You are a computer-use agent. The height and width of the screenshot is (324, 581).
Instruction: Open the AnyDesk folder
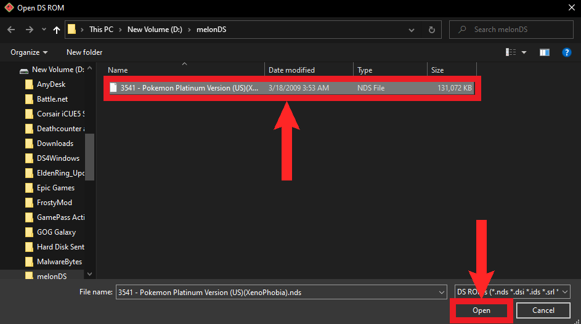pyautogui.click(x=51, y=84)
